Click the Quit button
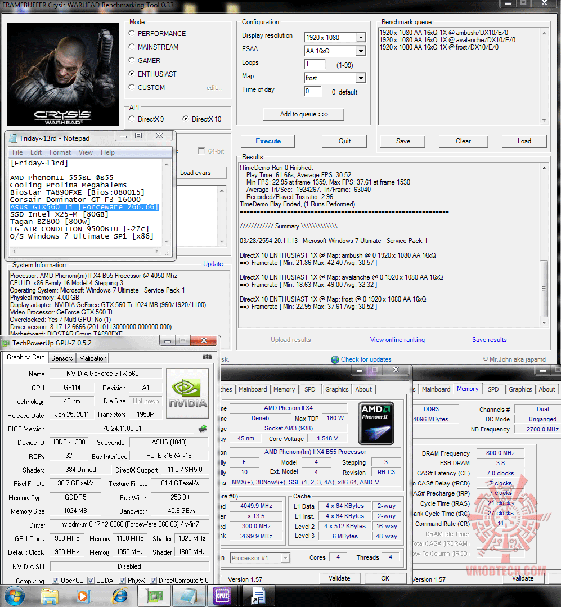The width and height of the screenshot is (561, 607). tap(344, 141)
